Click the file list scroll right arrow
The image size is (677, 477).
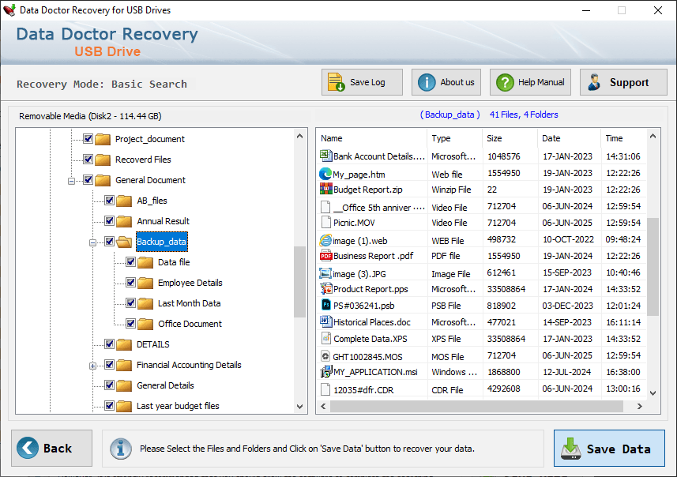click(639, 406)
